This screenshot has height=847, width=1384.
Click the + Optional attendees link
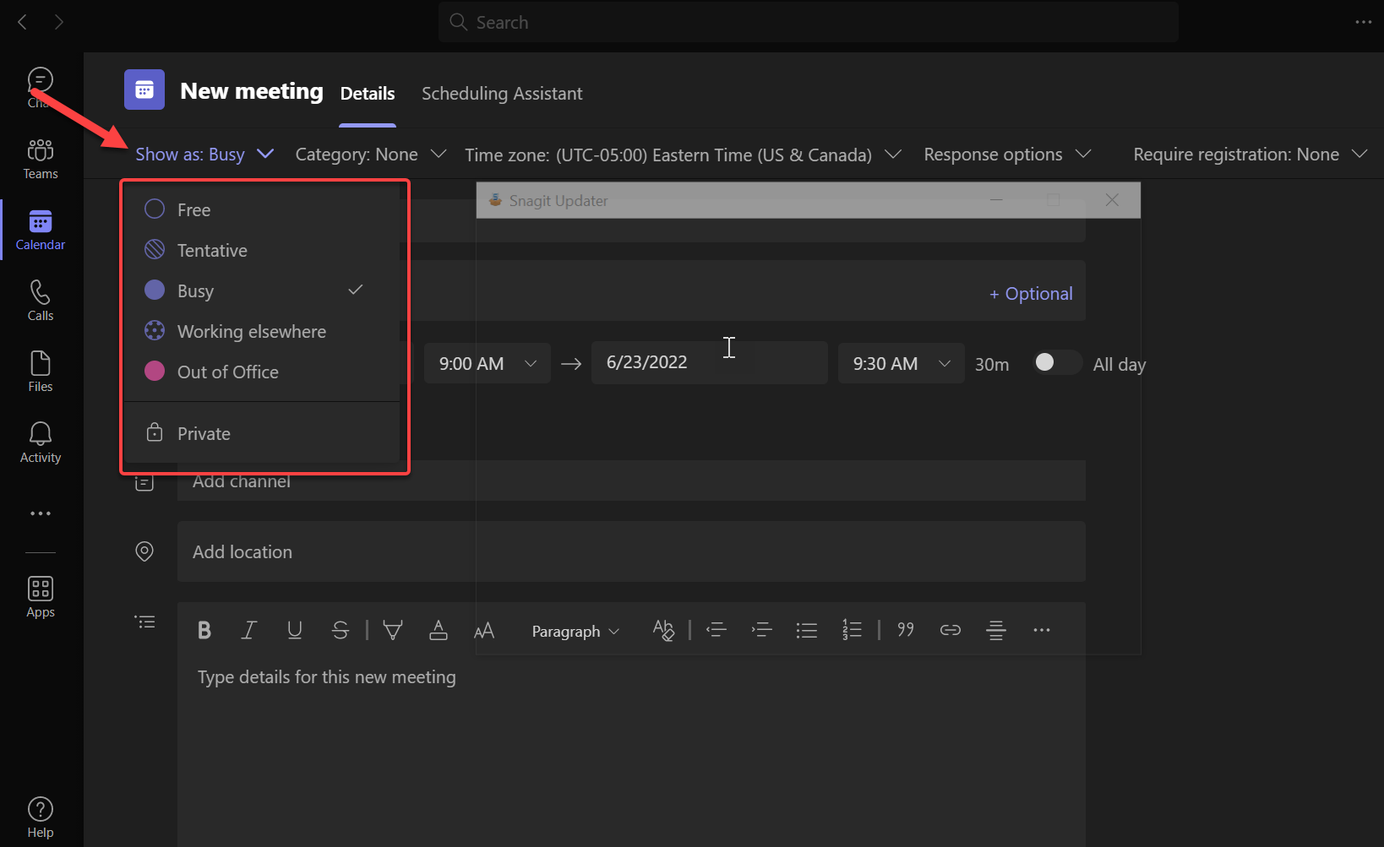(x=1031, y=294)
